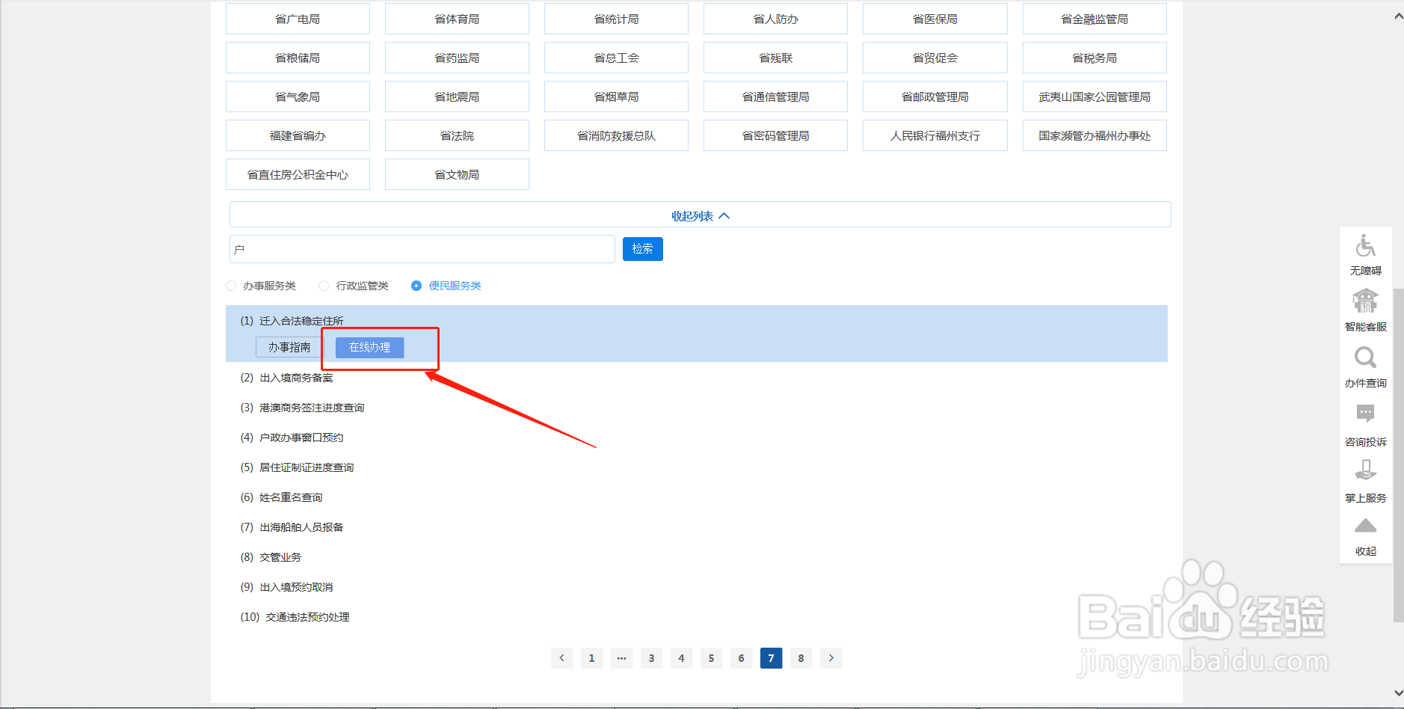Collapse the sidebar via 收起 icon

pyautogui.click(x=1365, y=529)
